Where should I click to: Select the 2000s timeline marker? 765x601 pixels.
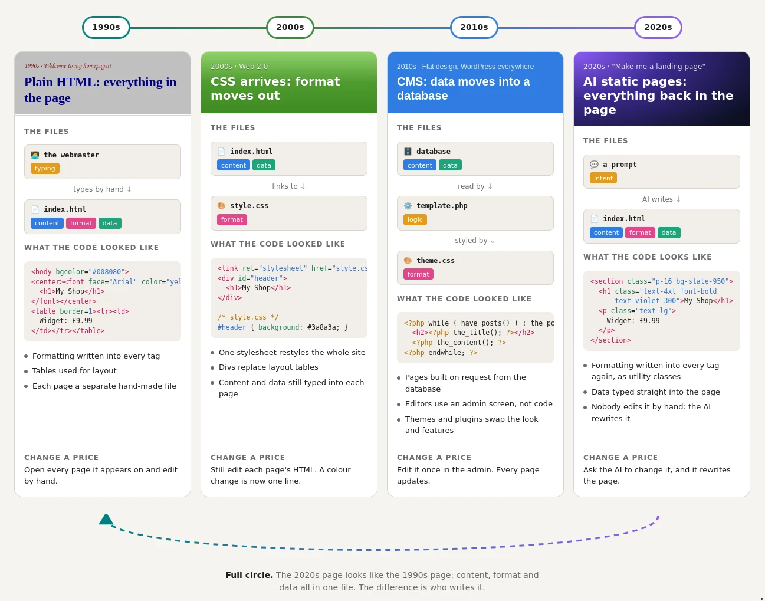[x=290, y=27]
